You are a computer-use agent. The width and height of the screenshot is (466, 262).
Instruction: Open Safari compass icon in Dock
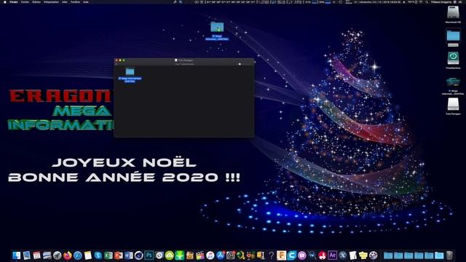[78, 255]
